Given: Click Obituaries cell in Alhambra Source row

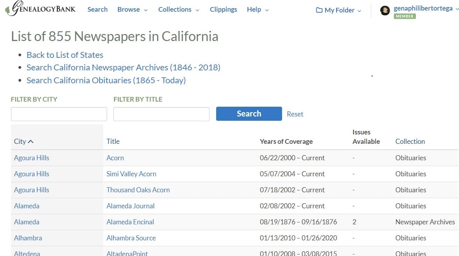Looking at the screenshot, I should click(410, 238).
